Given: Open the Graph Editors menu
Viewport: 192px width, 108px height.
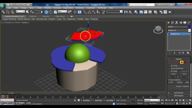Looking at the screenshot, I should [x=68, y=8].
